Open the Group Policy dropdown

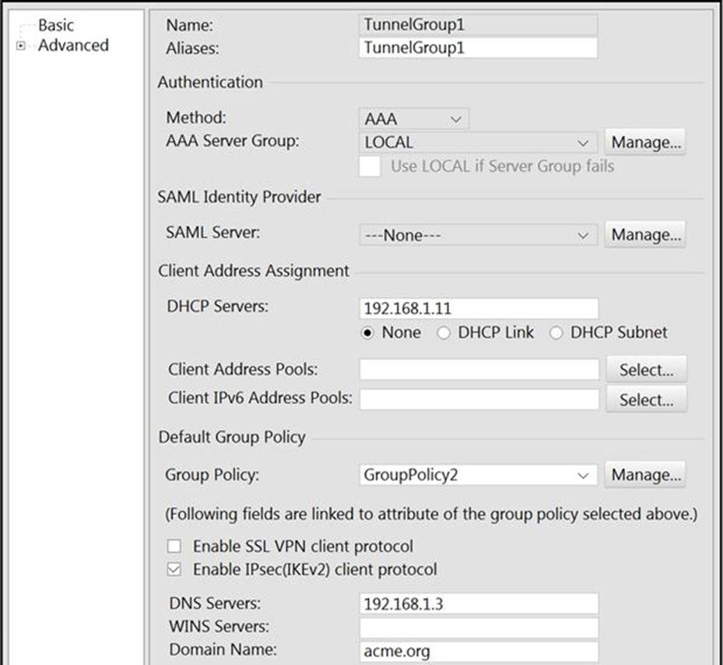pyautogui.click(x=478, y=475)
